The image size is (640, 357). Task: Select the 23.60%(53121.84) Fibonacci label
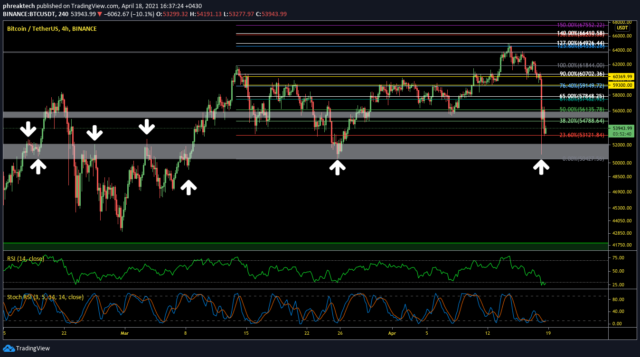pyautogui.click(x=582, y=135)
